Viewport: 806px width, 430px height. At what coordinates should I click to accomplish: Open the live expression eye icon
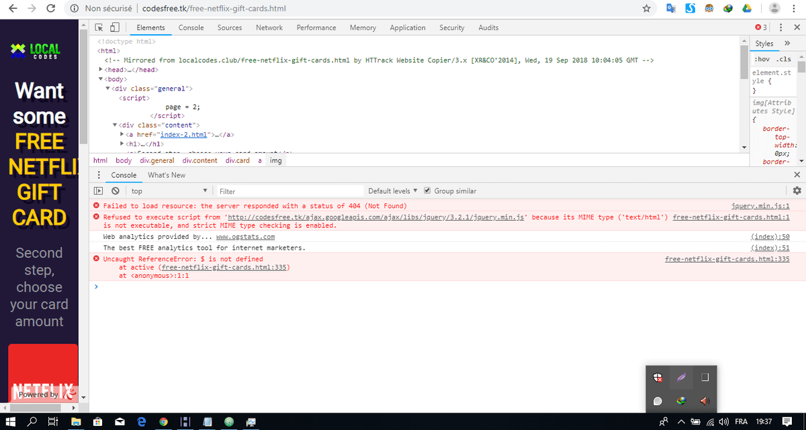98,191
